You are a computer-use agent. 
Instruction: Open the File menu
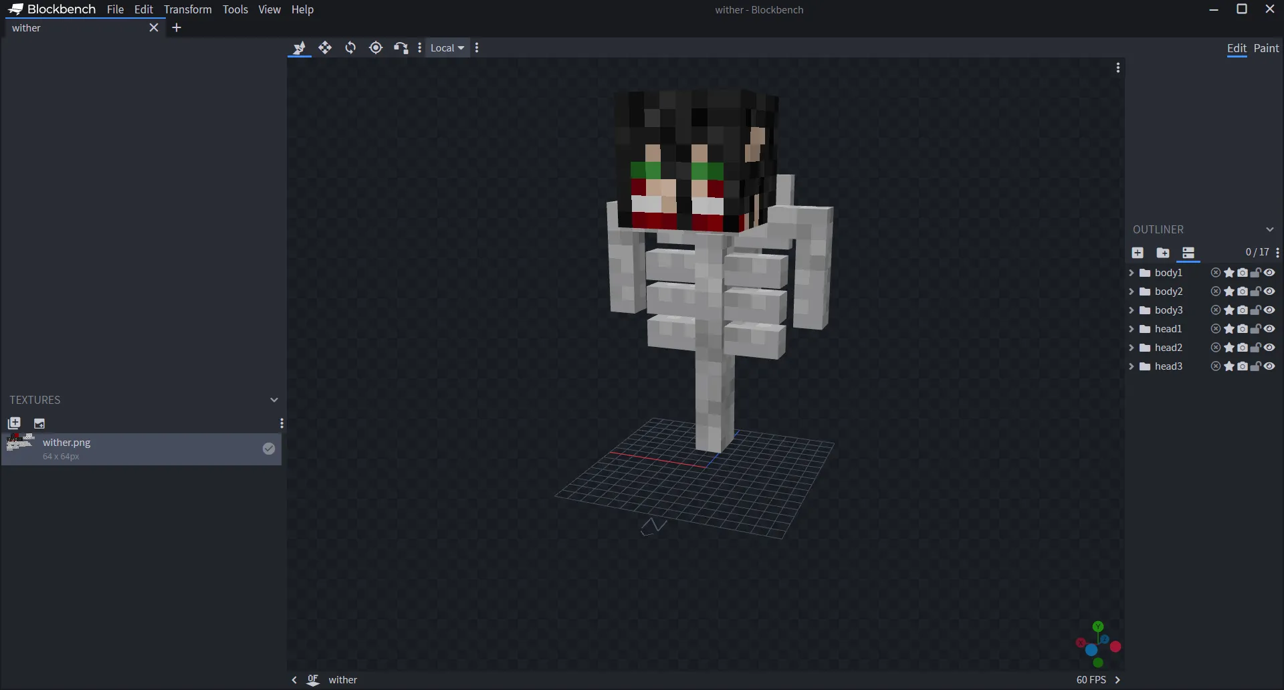coord(115,9)
